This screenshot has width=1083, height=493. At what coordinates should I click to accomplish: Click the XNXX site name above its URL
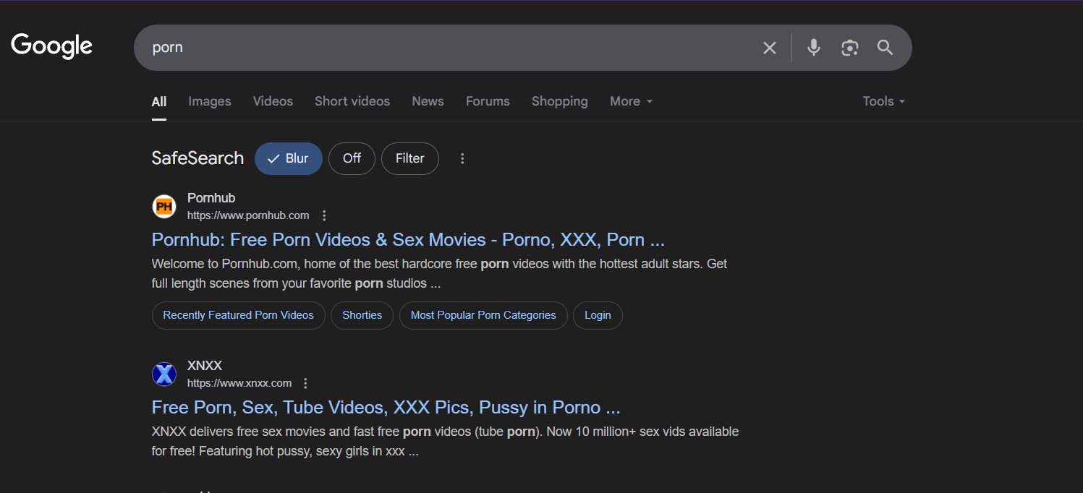coord(205,366)
